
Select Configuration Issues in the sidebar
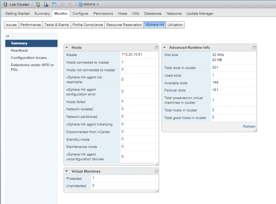pyautogui.click(x=29, y=58)
